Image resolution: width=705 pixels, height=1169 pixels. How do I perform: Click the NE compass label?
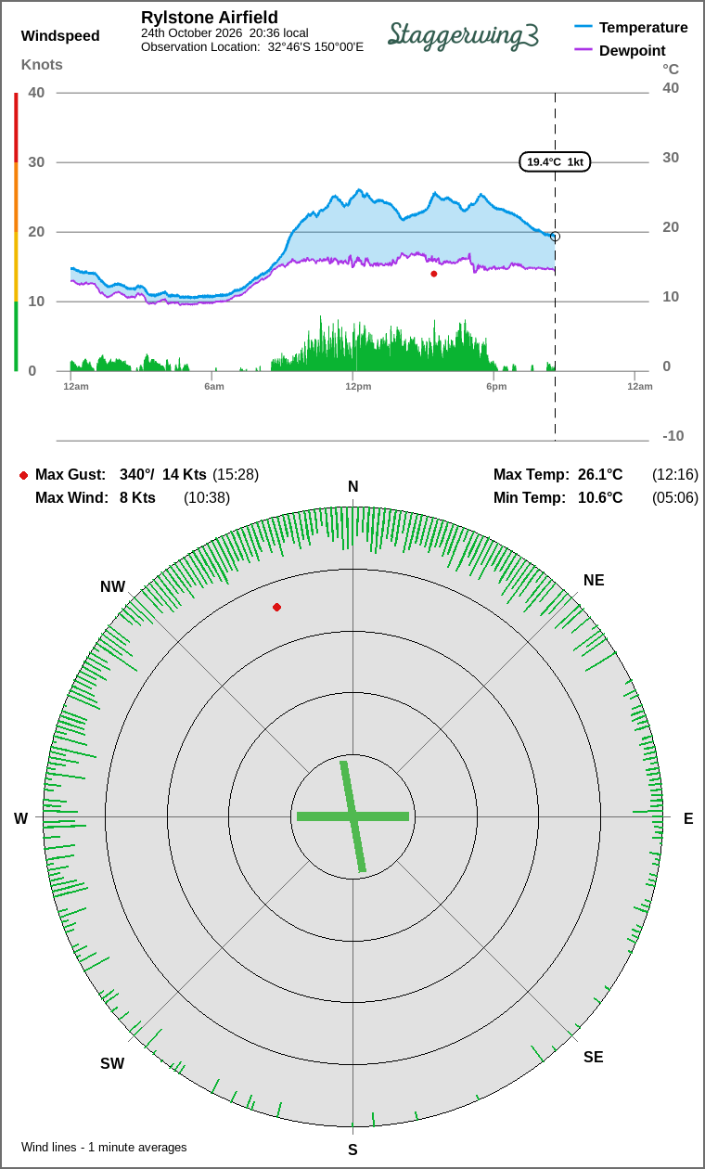[x=594, y=581]
